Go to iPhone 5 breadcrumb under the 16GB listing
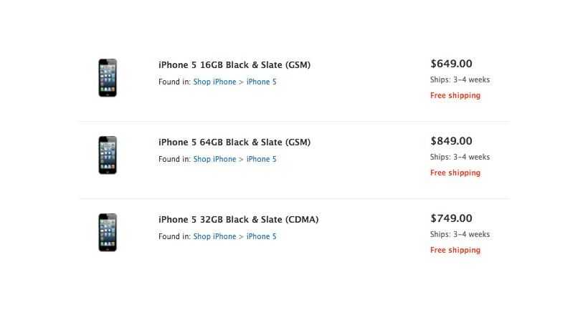The height and width of the screenshot is (315, 588). coord(262,82)
